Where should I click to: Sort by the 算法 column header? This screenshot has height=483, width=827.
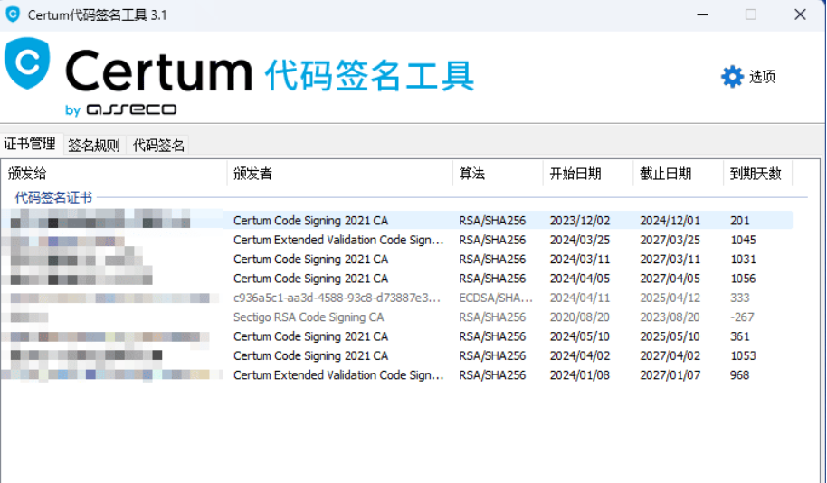498,174
